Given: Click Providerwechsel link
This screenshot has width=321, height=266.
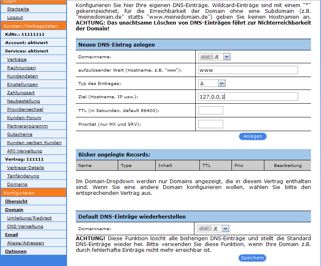Looking at the screenshot, I should [25, 109].
